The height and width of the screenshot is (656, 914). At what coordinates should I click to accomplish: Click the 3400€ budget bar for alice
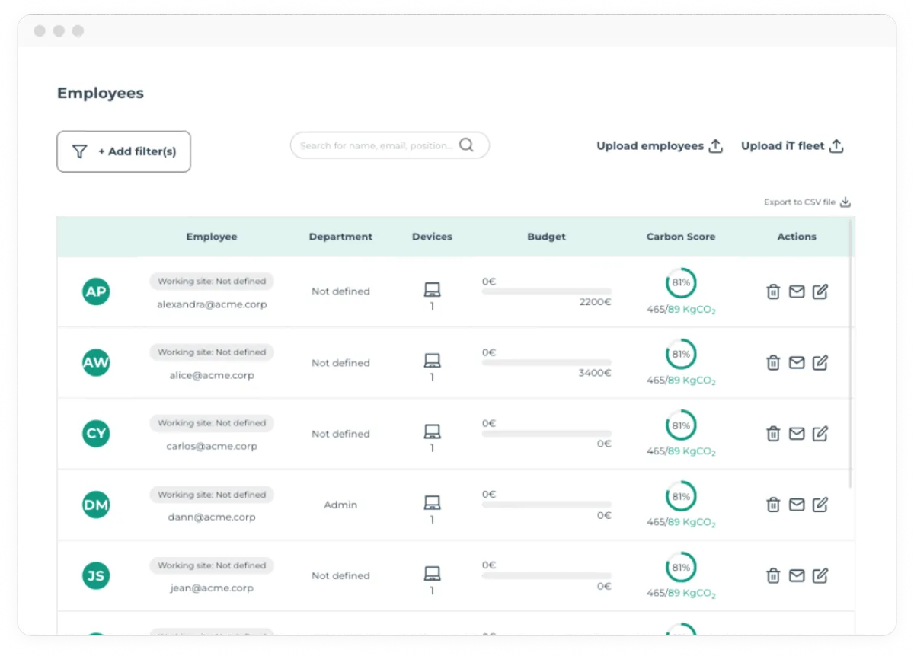pyautogui.click(x=547, y=363)
